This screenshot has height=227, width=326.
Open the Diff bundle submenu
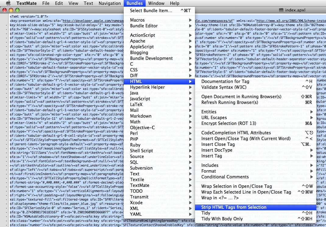pos(159,76)
